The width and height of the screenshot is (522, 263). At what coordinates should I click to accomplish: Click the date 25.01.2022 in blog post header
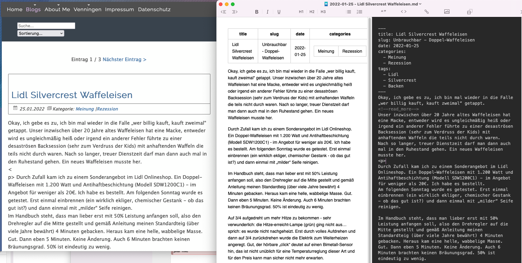tap(32, 109)
